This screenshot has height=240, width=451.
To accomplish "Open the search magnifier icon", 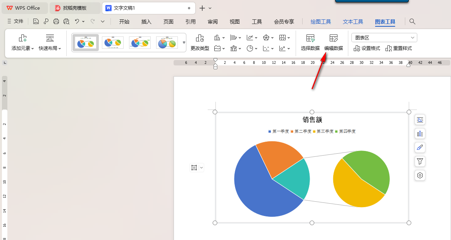I will click(412, 21).
